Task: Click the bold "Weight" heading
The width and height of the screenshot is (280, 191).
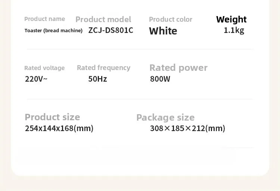Action: 231,19
